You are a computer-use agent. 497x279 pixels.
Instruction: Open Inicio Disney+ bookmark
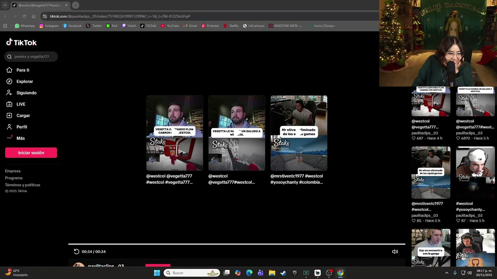(x=321, y=26)
